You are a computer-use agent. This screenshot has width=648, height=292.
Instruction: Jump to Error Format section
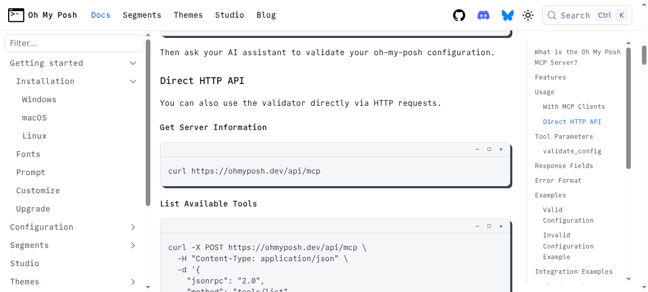tap(558, 181)
